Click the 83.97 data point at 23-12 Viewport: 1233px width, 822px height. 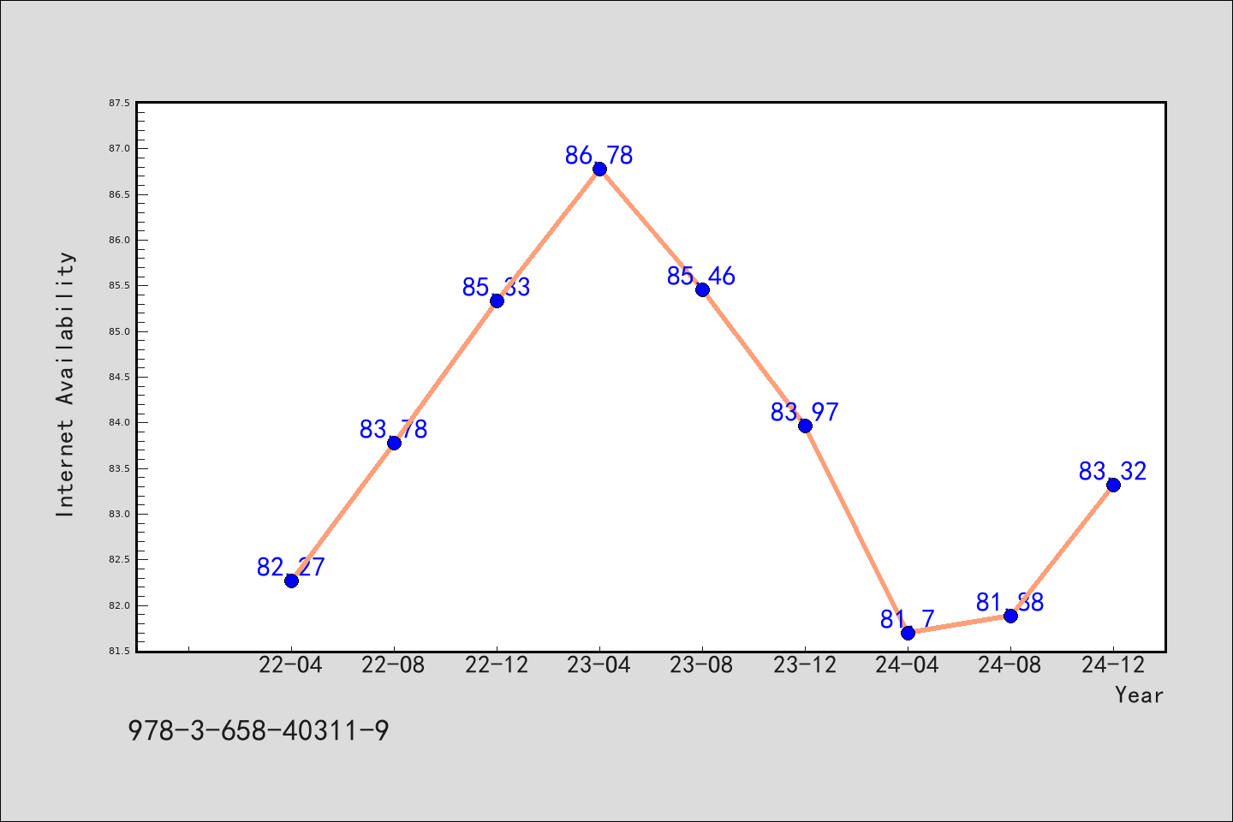click(x=805, y=426)
